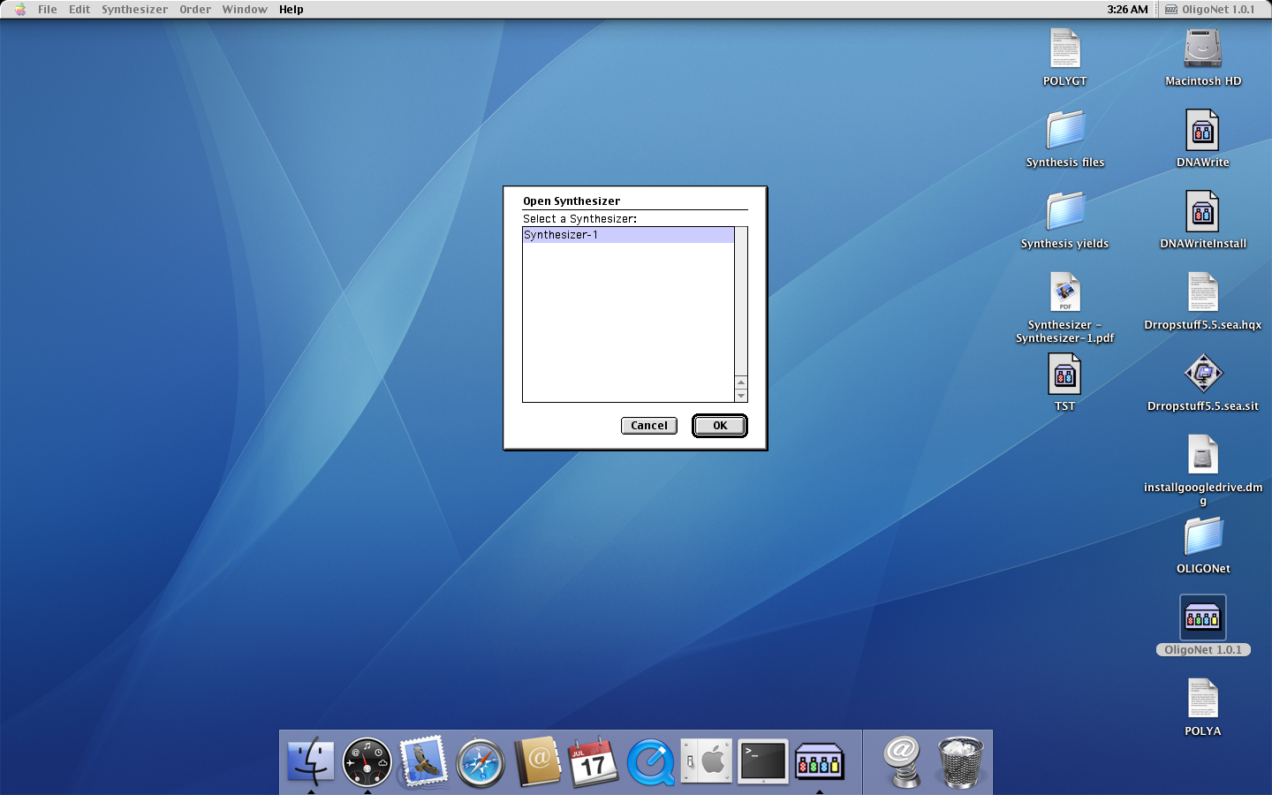
Task: Open the Trash in the dock
Action: point(959,761)
